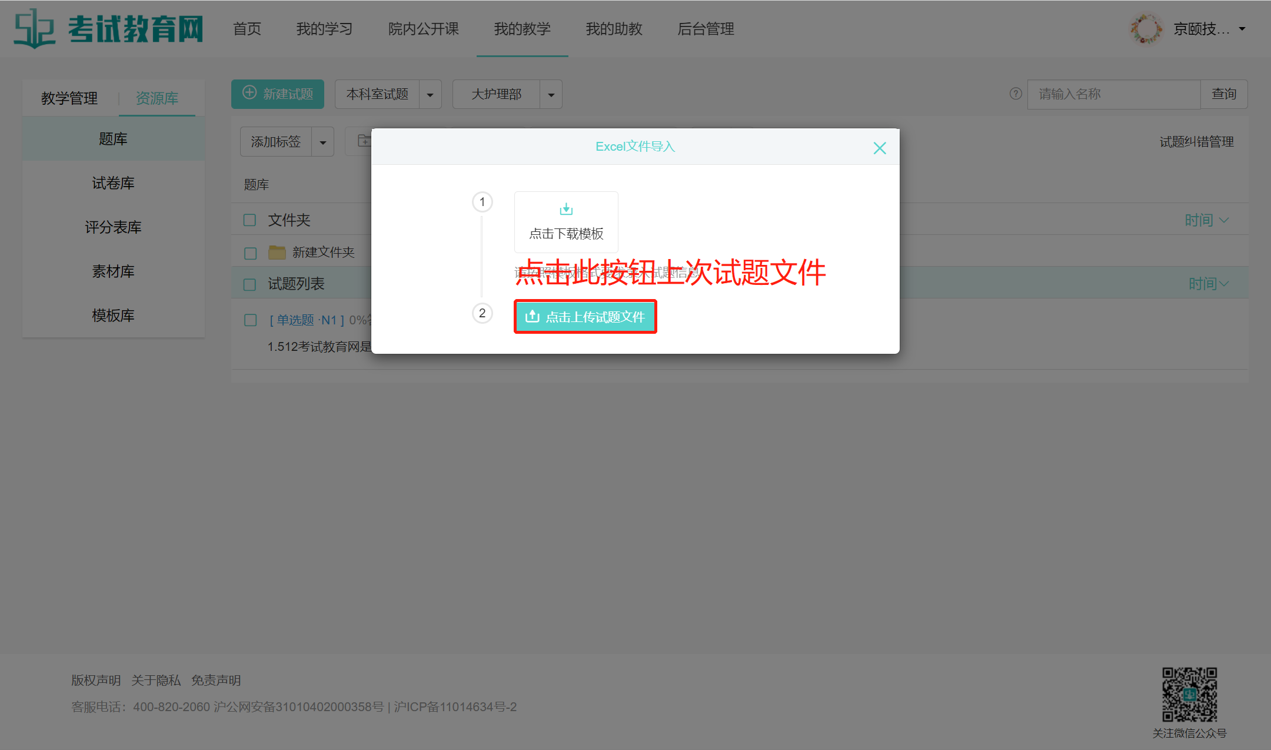Click the search name input field
The width and height of the screenshot is (1271, 750).
[1113, 94]
